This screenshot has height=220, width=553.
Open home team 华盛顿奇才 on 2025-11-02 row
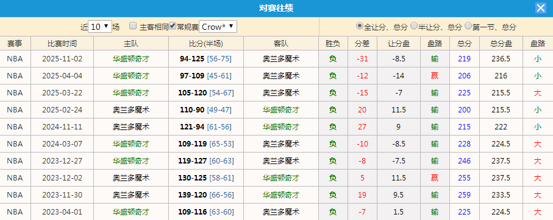(x=131, y=59)
